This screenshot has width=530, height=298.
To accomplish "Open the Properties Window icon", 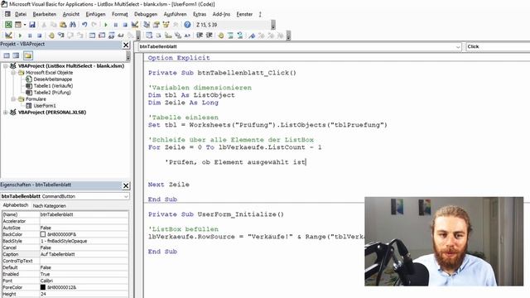I will pos(157,25).
